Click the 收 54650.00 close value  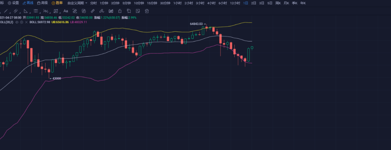coord(84,18)
